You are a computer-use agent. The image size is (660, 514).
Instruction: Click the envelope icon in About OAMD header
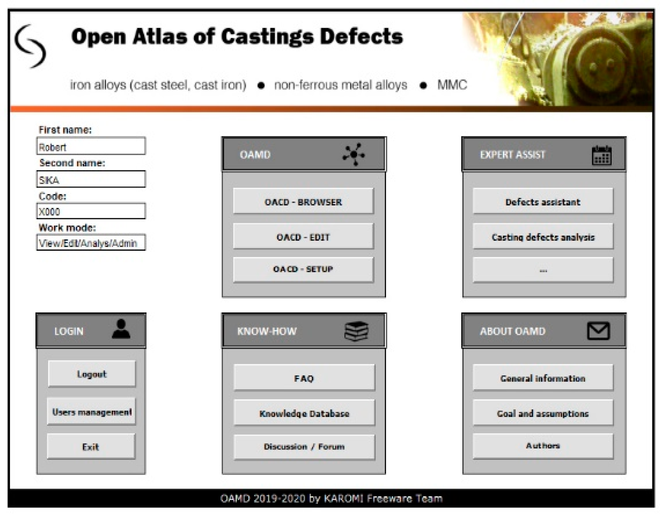[598, 331]
